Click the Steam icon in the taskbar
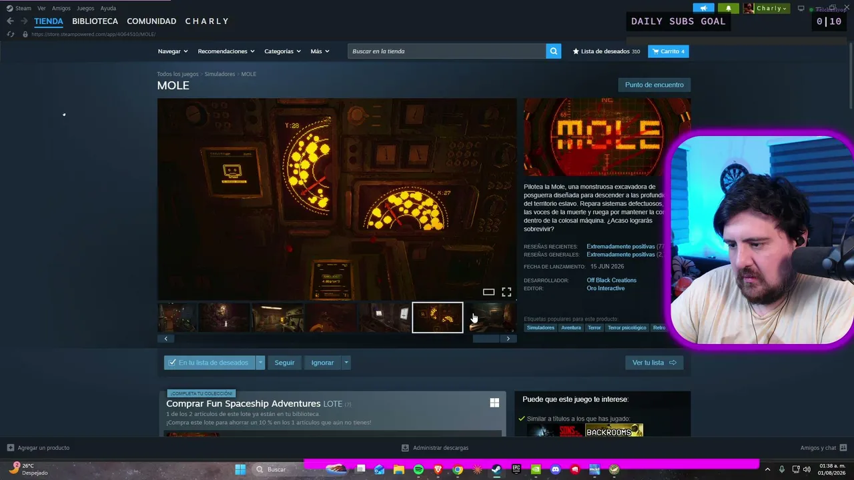 tap(496, 469)
